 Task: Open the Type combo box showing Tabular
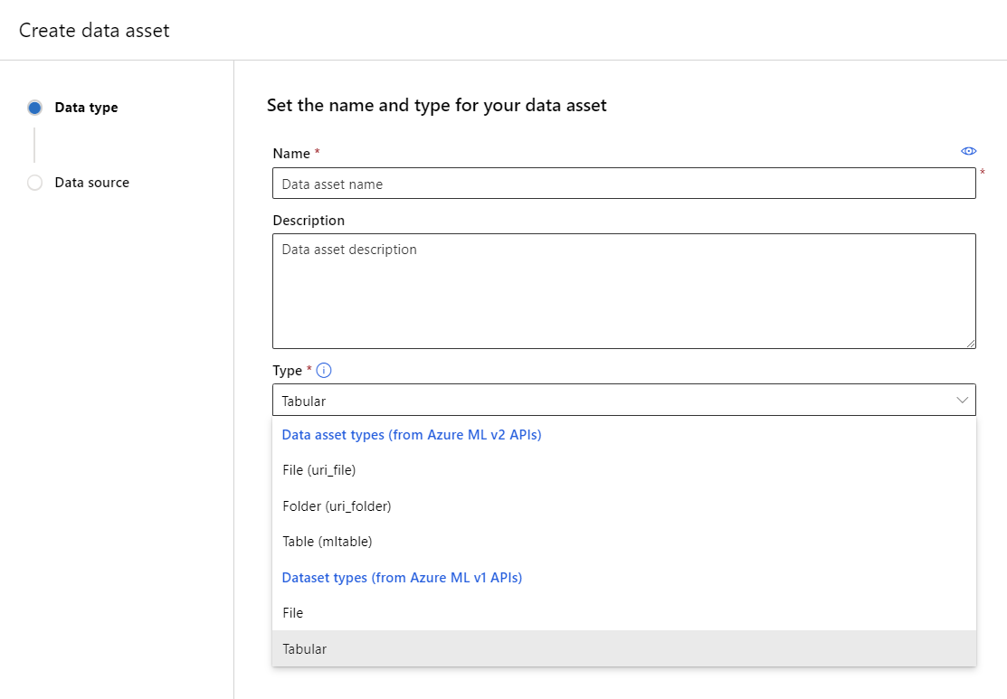pyautogui.click(x=624, y=399)
